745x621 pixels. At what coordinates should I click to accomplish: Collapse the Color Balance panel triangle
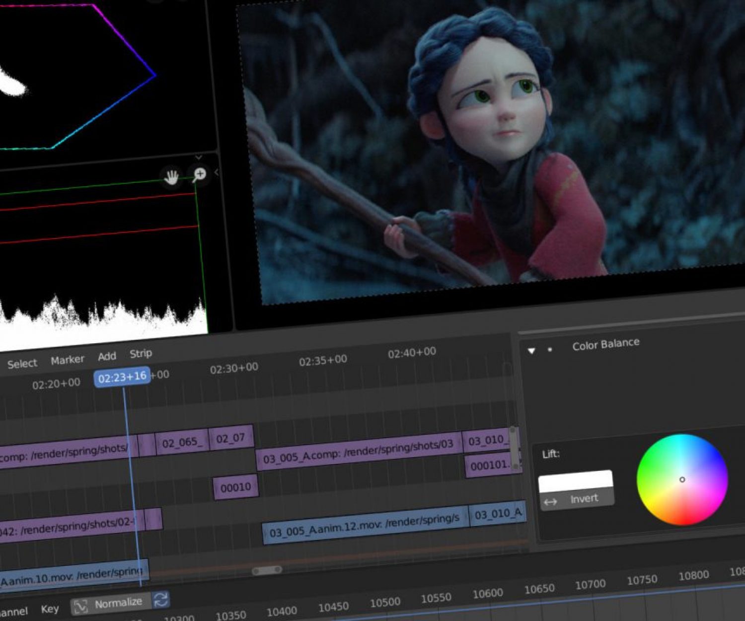click(531, 351)
